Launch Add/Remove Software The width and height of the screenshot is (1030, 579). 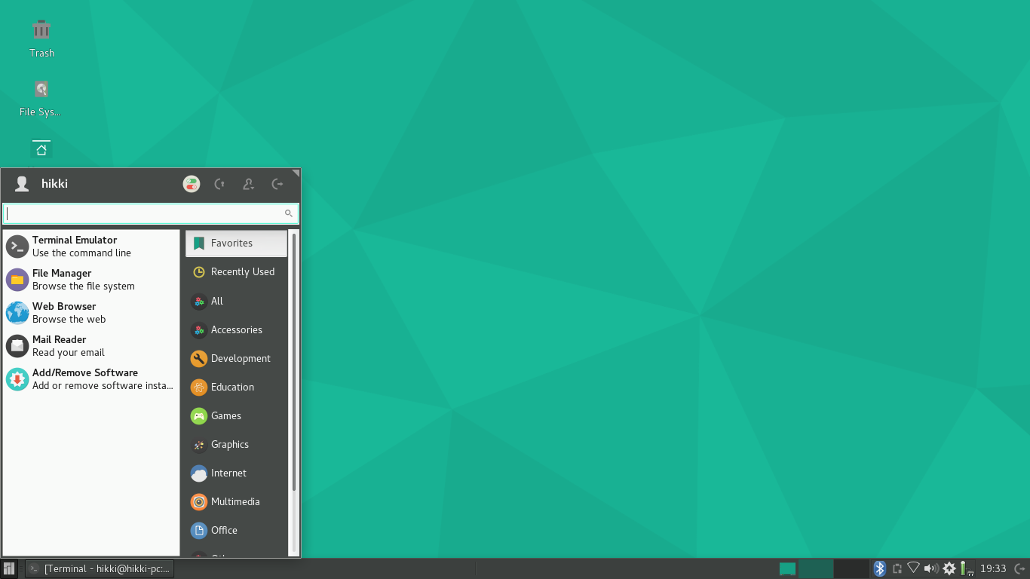84,378
